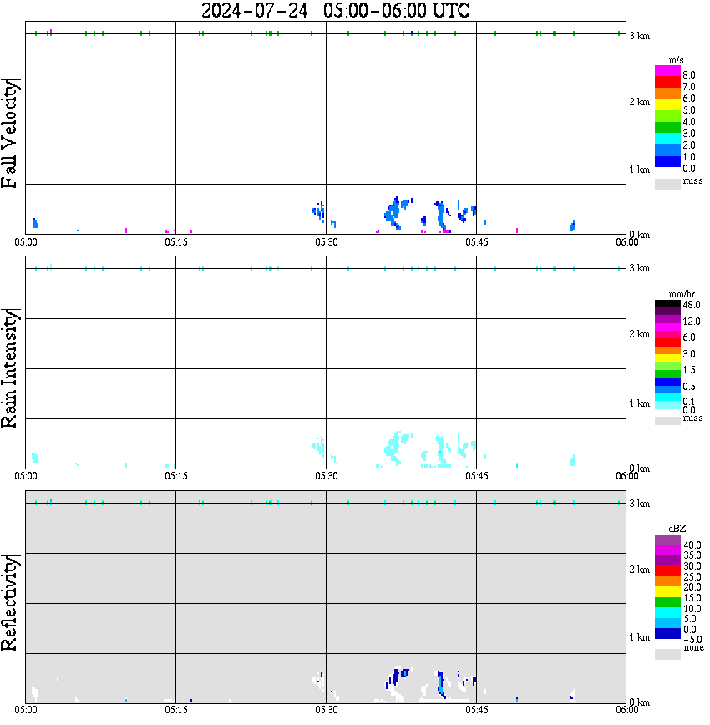Click the 8.0 value in Fall Velocity legend
This screenshot has height=725, width=710.
pyautogui.click(x=689, y=75)
